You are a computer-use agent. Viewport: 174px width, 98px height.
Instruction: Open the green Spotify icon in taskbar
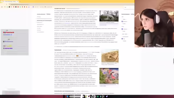coord(98,96)
